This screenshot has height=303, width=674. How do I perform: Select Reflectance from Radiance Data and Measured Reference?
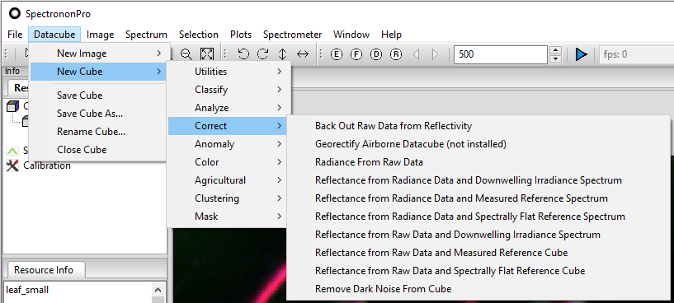[x=478, y=198]
